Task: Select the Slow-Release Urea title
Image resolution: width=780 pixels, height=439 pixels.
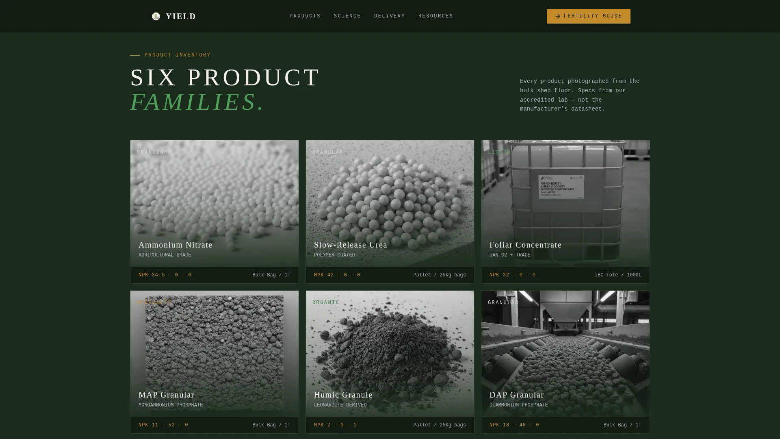Action: point(351,245)
